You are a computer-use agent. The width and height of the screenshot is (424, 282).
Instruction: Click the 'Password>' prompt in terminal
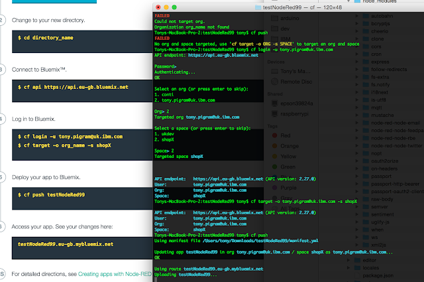click(165, 66)
